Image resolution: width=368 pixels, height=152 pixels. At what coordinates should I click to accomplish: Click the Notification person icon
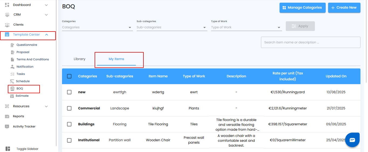12,67
